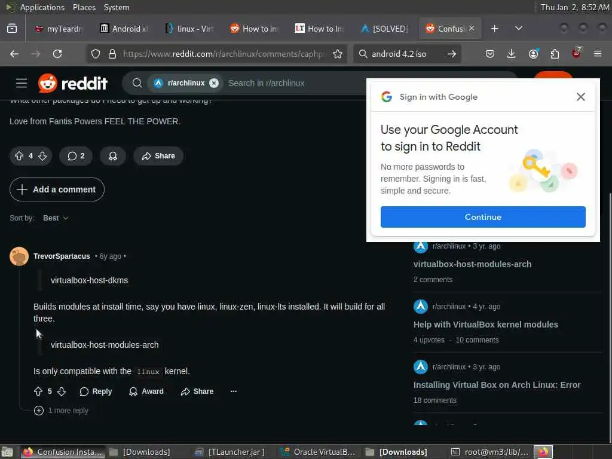
Task: Reload the current page
Action: 57,54
